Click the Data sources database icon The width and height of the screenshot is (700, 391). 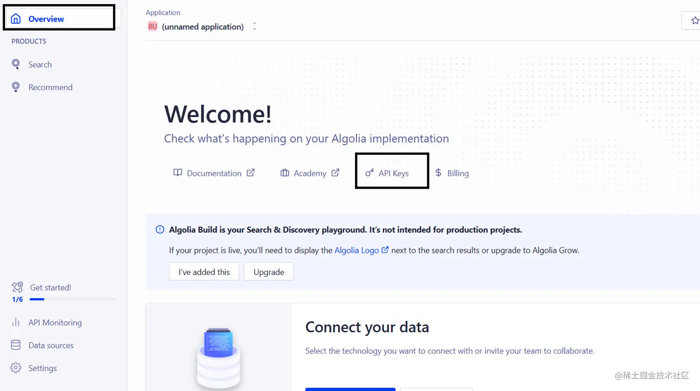(16, 345)
